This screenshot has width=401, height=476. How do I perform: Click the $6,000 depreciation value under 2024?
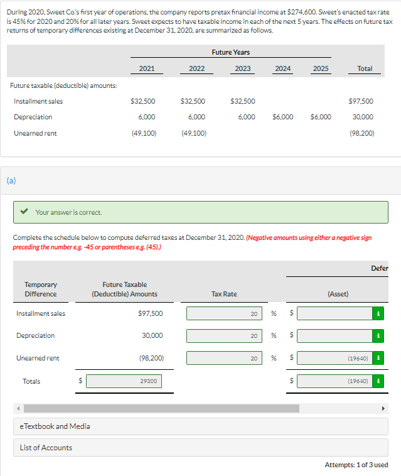pos(282,117)
